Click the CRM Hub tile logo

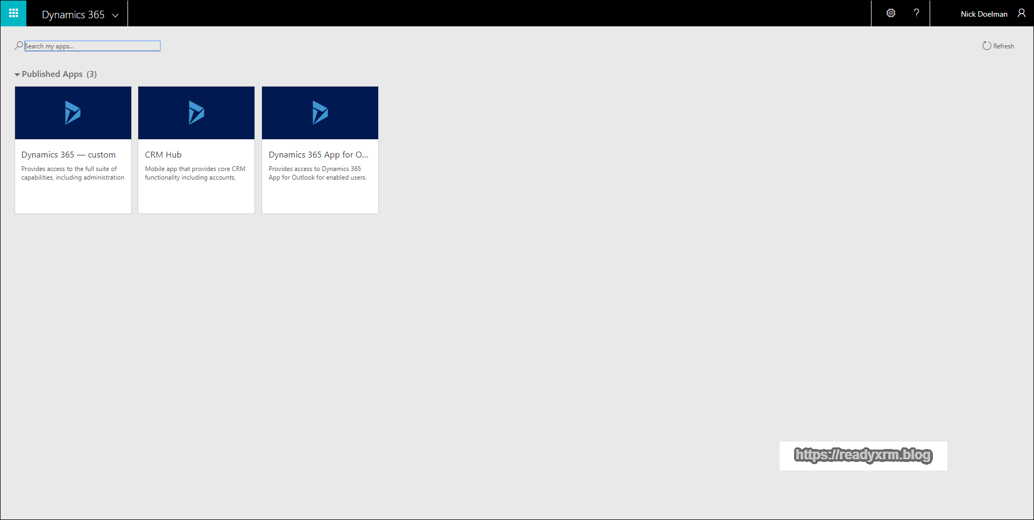[x=196, y=113]
